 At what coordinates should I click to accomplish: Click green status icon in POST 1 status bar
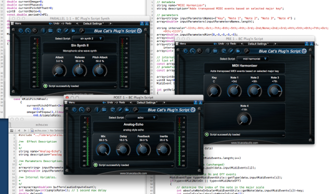coord(96,165)
